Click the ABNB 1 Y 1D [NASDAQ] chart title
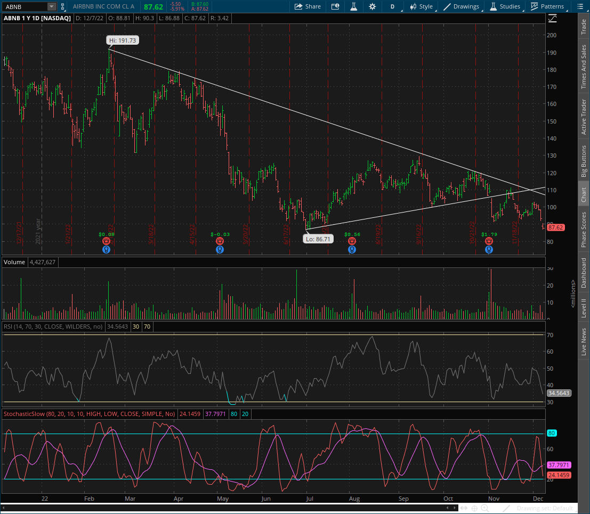Image resolution: width=590 pixels, height=514 pixels. pyautogui.click(x=37, y=18)
